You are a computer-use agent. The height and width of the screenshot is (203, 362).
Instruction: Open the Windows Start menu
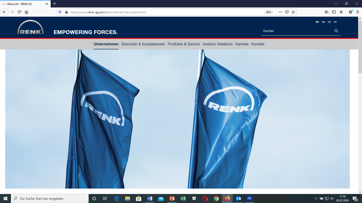tap(5, 198)
